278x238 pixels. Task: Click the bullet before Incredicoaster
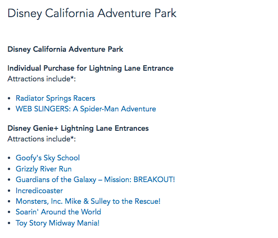click(10, 191)
